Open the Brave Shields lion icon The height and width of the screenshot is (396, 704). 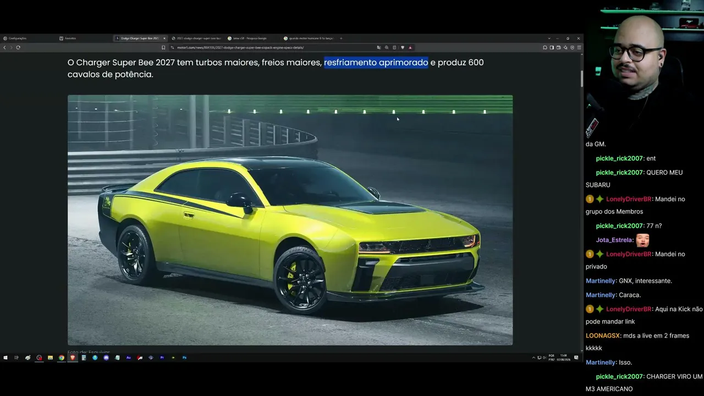403,47
